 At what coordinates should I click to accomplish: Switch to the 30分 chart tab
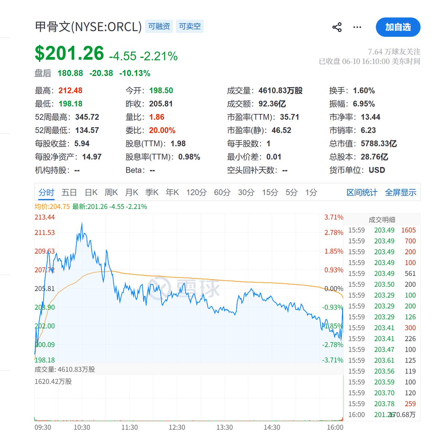click(246, 192)
